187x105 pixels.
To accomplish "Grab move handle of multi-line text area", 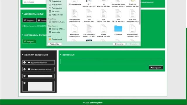I will pos(25,83).
